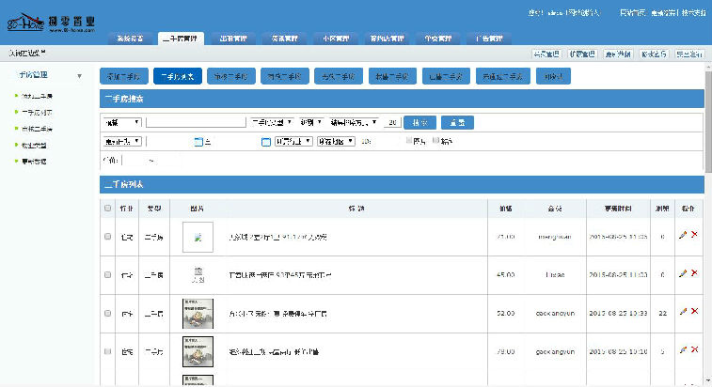Click the 价格 column header
Image resolution: width=712 pixels, height=387 pixels.
[x=506, y=209]
